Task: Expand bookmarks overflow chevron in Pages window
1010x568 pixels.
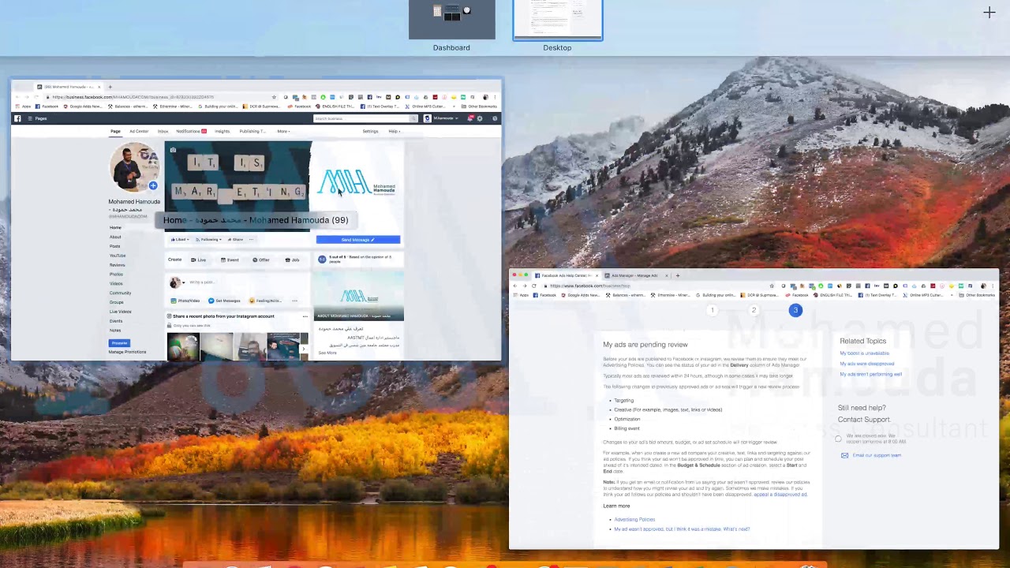Action: click(454, 106)
